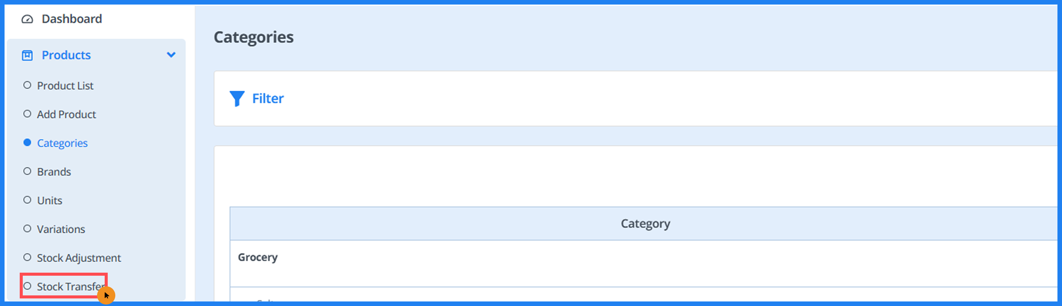Screen dimensions: 1062x306
Task: Click the Product List bullet circle
Action: [x=27, y=85]
